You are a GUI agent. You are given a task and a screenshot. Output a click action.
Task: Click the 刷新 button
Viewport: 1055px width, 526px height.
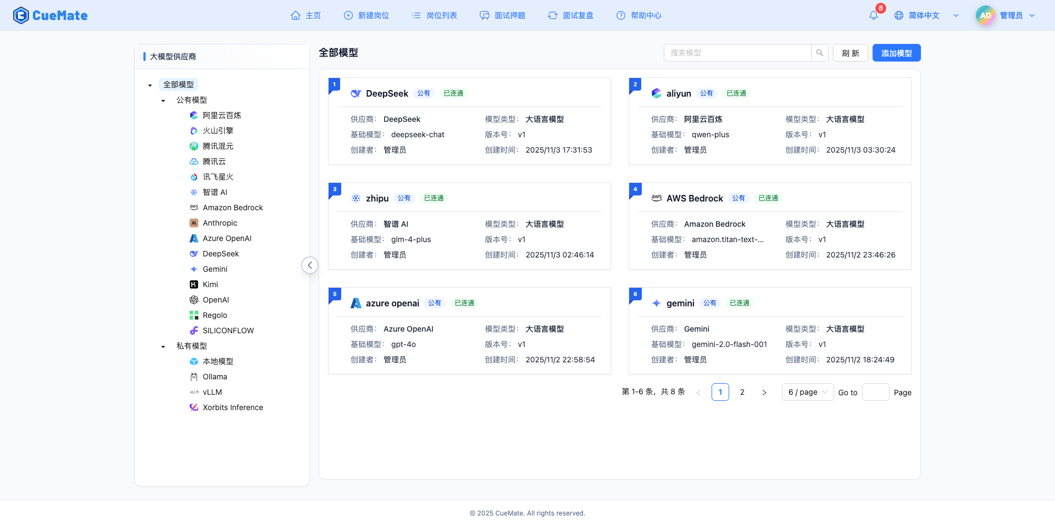850,52
